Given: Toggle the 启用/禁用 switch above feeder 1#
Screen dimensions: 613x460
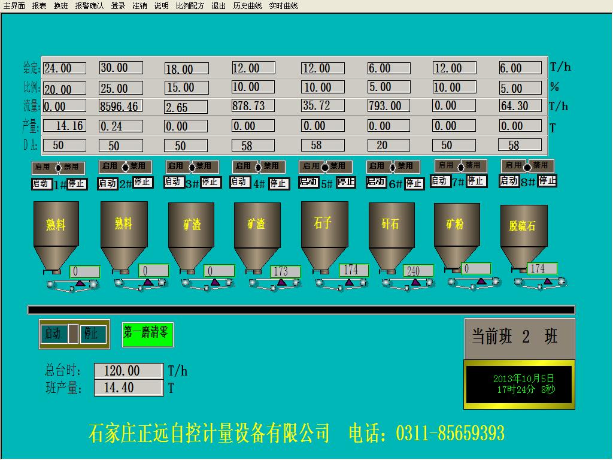Looking at the screenshot, I should pos(59,167).
